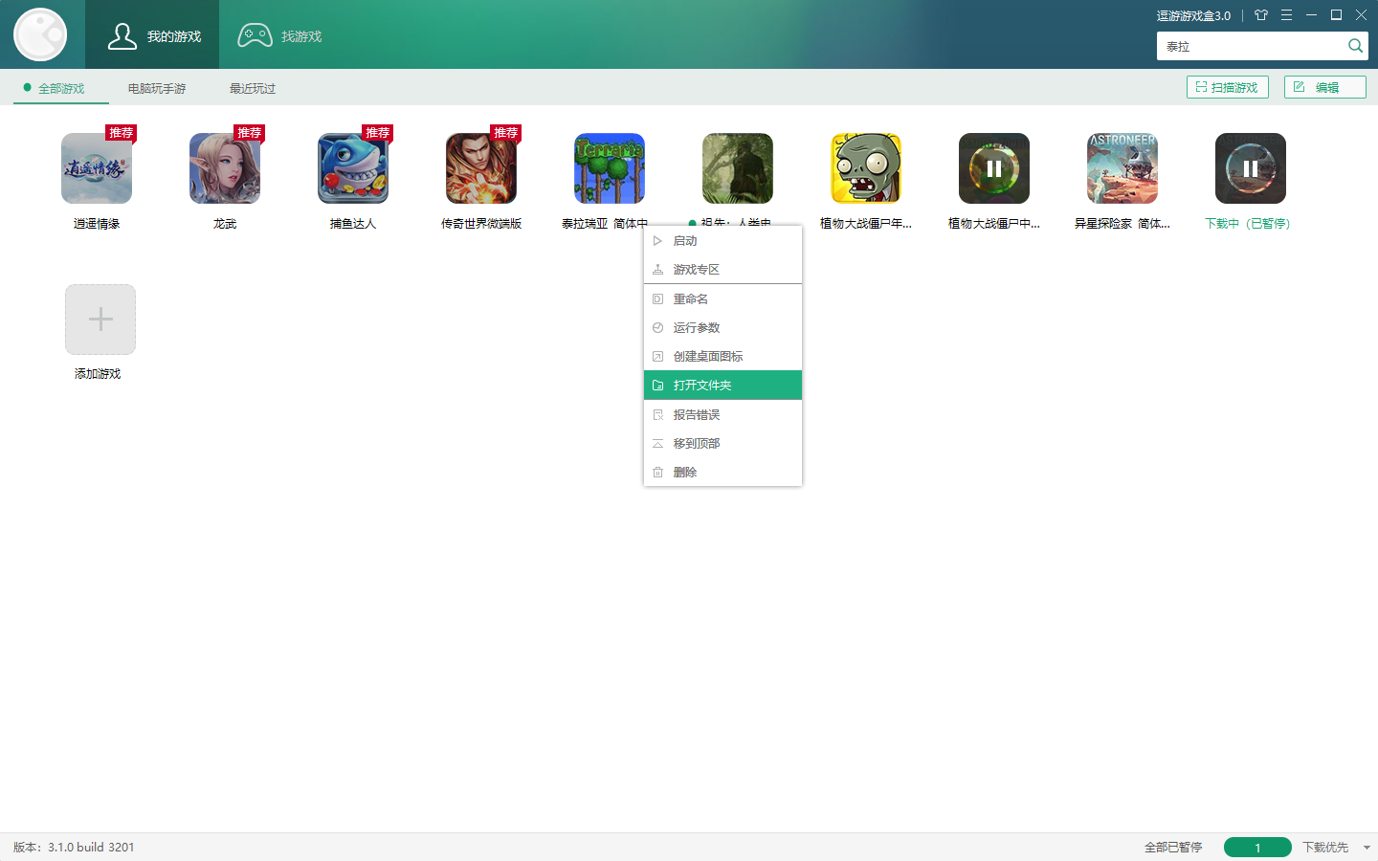1378x861 pixels.
Task: Choose 打开文件夹 in the context menu
Action: click(722, 386)
